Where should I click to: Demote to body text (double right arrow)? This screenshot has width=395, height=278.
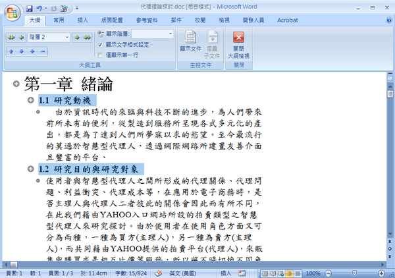87,38
